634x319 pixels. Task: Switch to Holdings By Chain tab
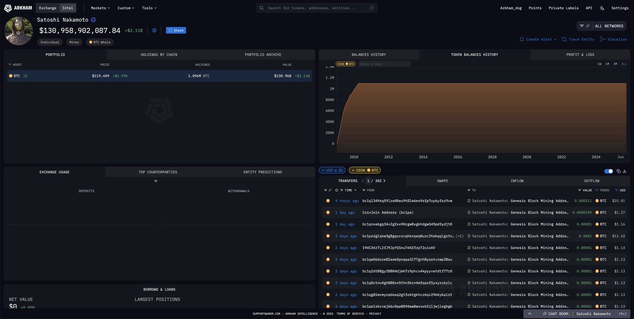(x=158, y=54)
